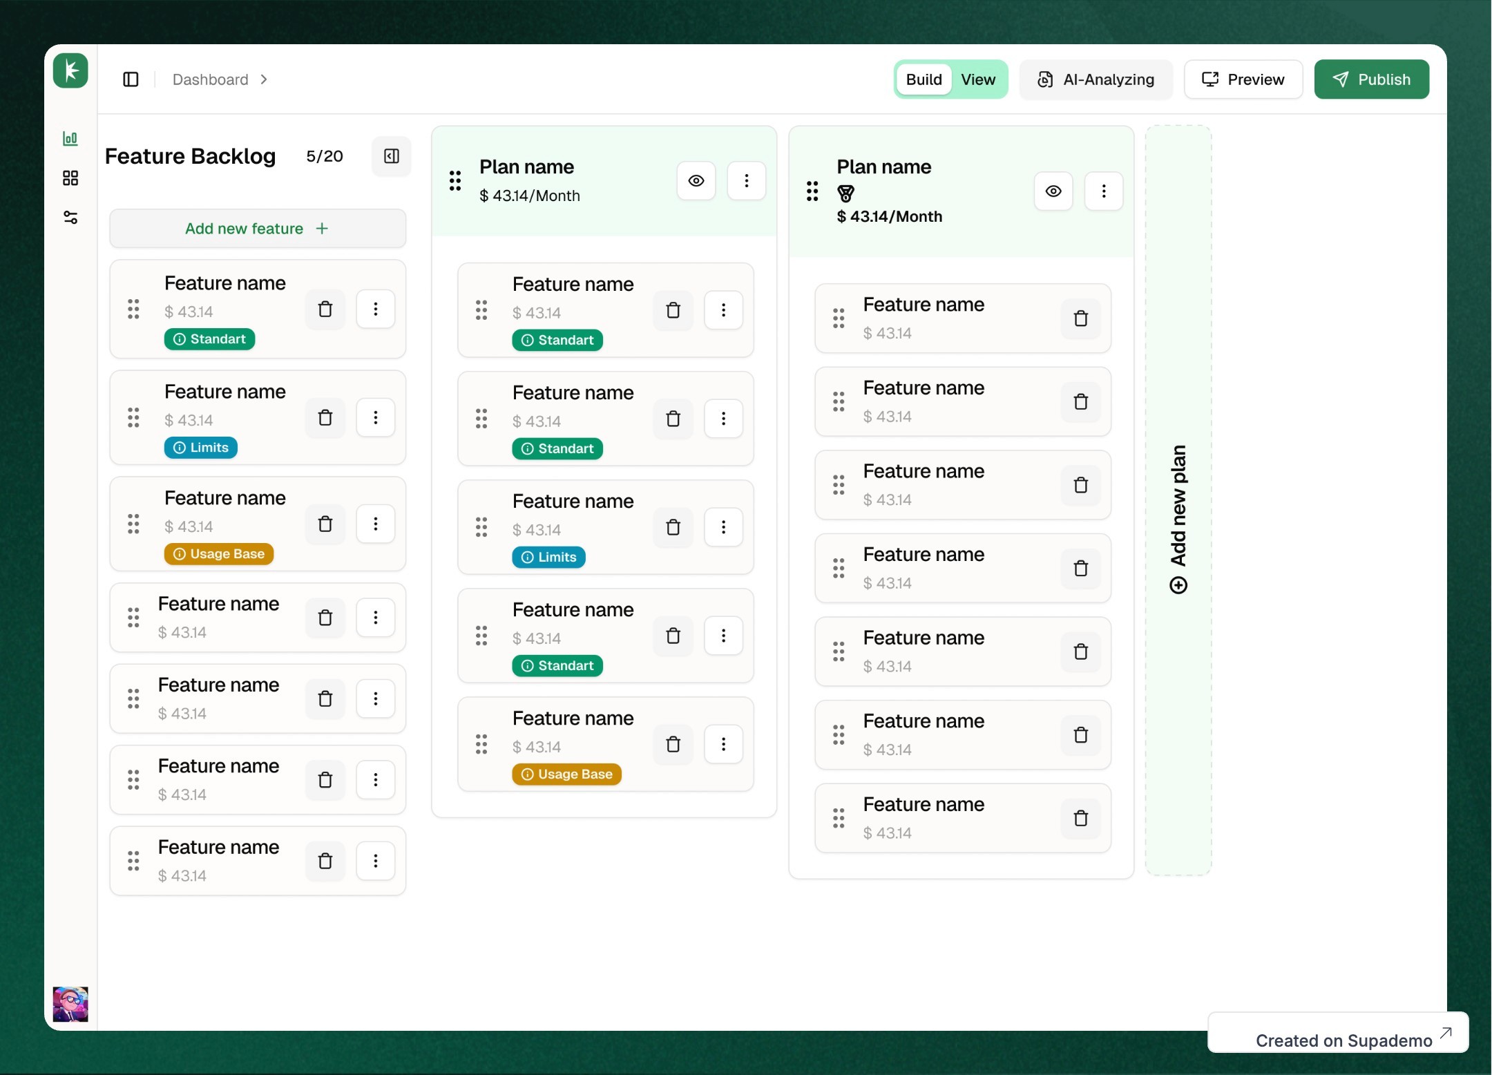Viewport: 1492px width, 1075px height.
Task: Toggle visibility eye of the first plan
Action: (x=696, y=181)
